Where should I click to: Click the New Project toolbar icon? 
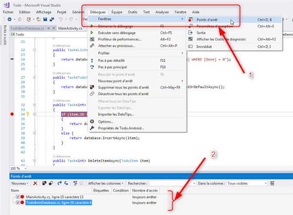pyautogui.click(x=28, y=19)
